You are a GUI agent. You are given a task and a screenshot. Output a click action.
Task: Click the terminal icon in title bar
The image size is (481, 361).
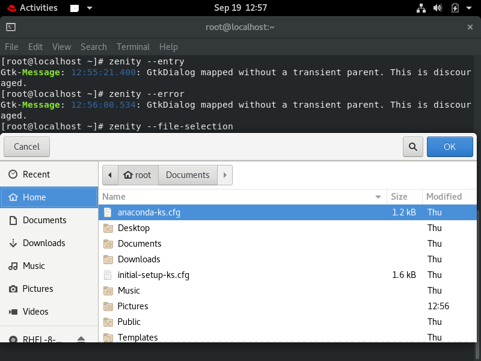pyautogui.click(x=11, y=27)
